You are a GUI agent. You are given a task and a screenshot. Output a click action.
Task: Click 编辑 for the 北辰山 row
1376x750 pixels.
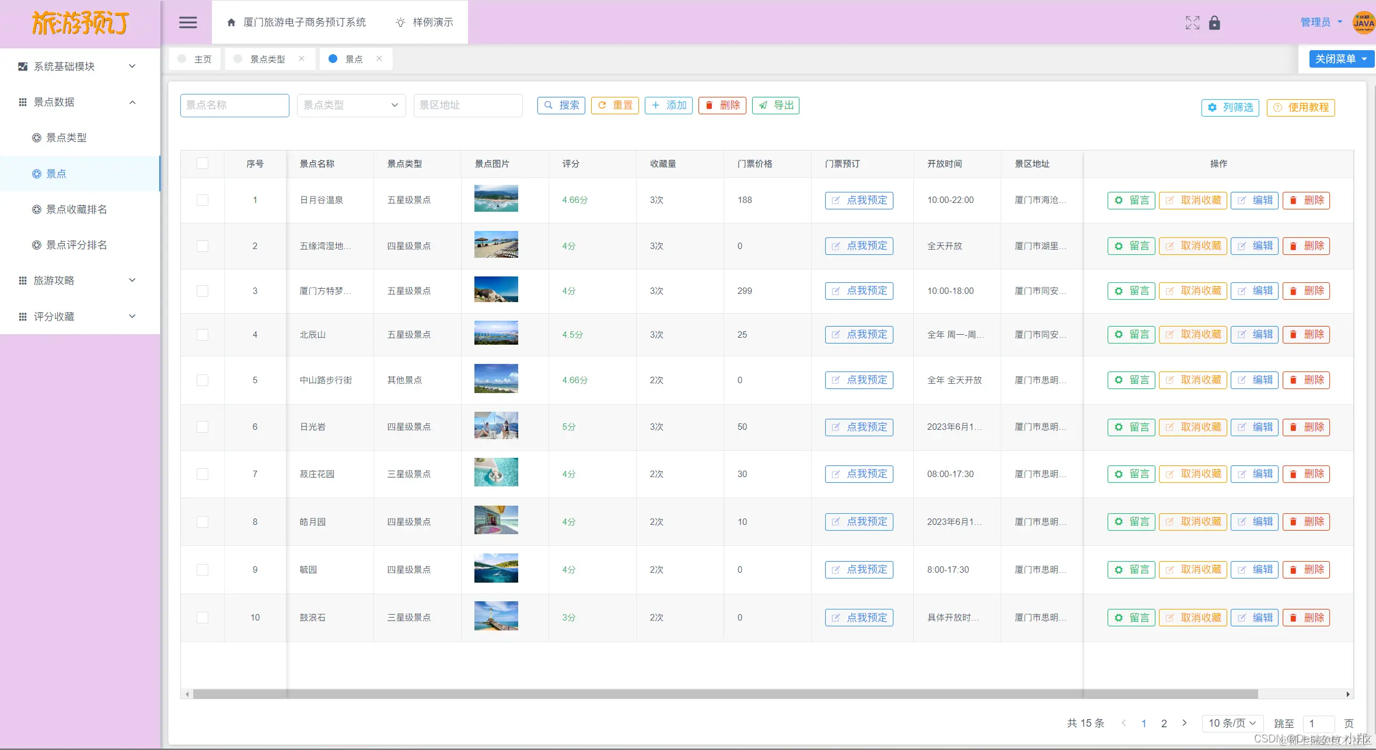click(1254, 335)
